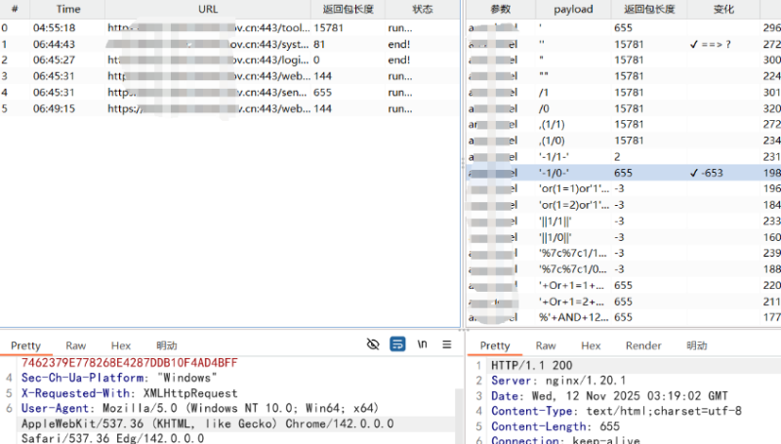Switch request panel to Raw tab
781x444 pixels.
click(x=76, y=345)
